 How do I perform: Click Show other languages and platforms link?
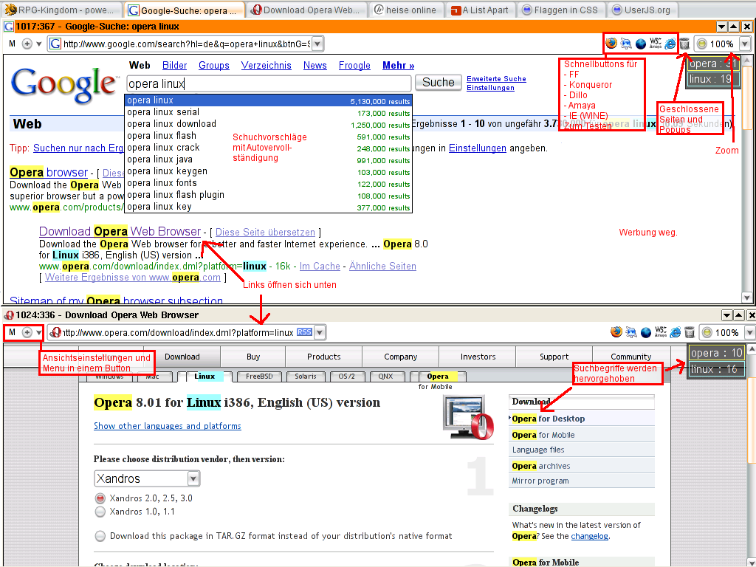[168, 426]
